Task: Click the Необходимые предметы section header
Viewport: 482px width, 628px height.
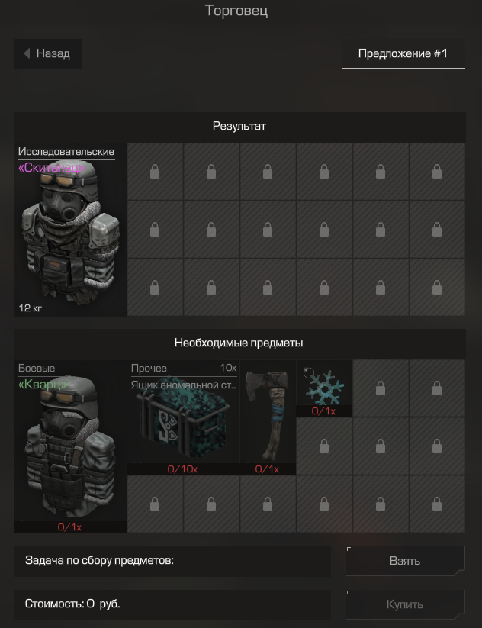Action: pyautogui.click(x=239, y=343)
